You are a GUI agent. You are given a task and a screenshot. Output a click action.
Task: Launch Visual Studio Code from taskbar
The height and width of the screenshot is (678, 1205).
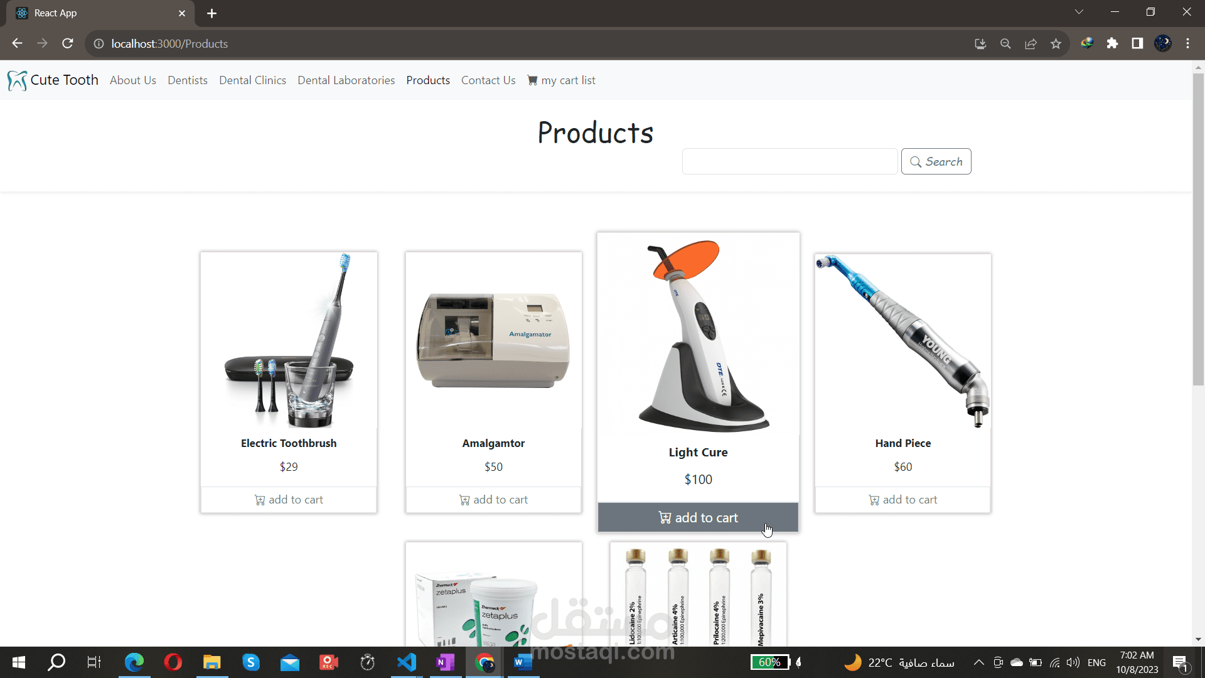(x=407, y=662)
